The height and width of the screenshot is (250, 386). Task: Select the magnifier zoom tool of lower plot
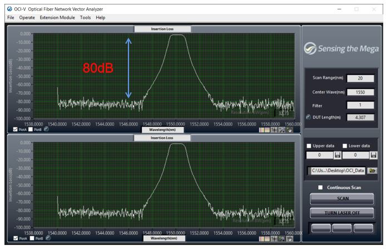(x=282, y=238)
